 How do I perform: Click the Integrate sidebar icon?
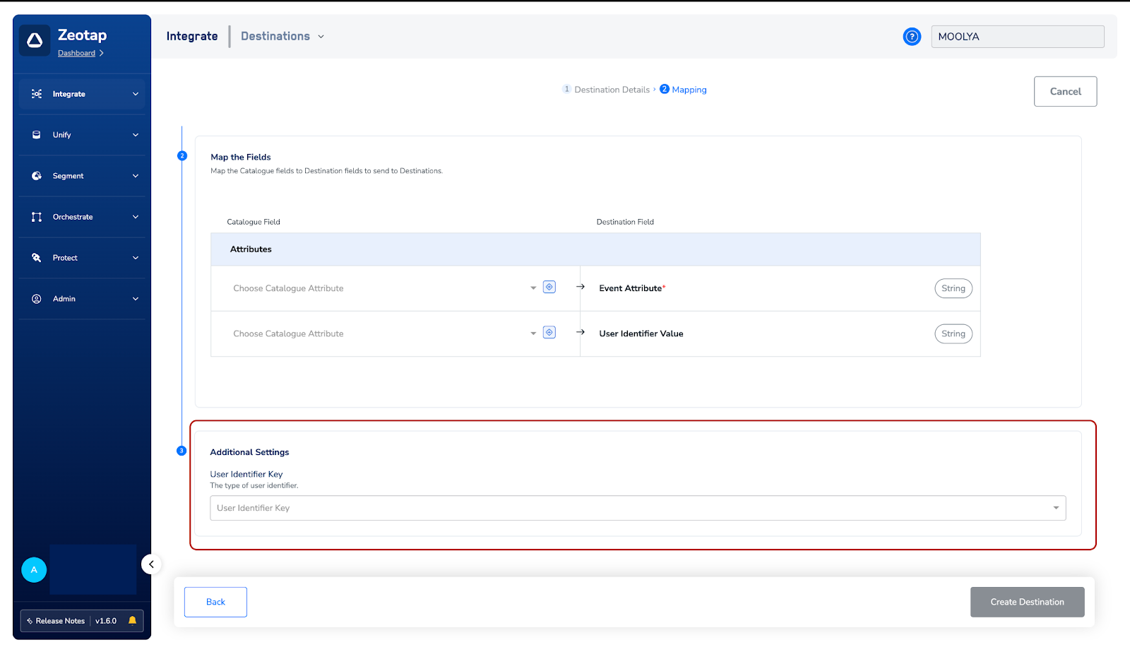pos(37,94)
